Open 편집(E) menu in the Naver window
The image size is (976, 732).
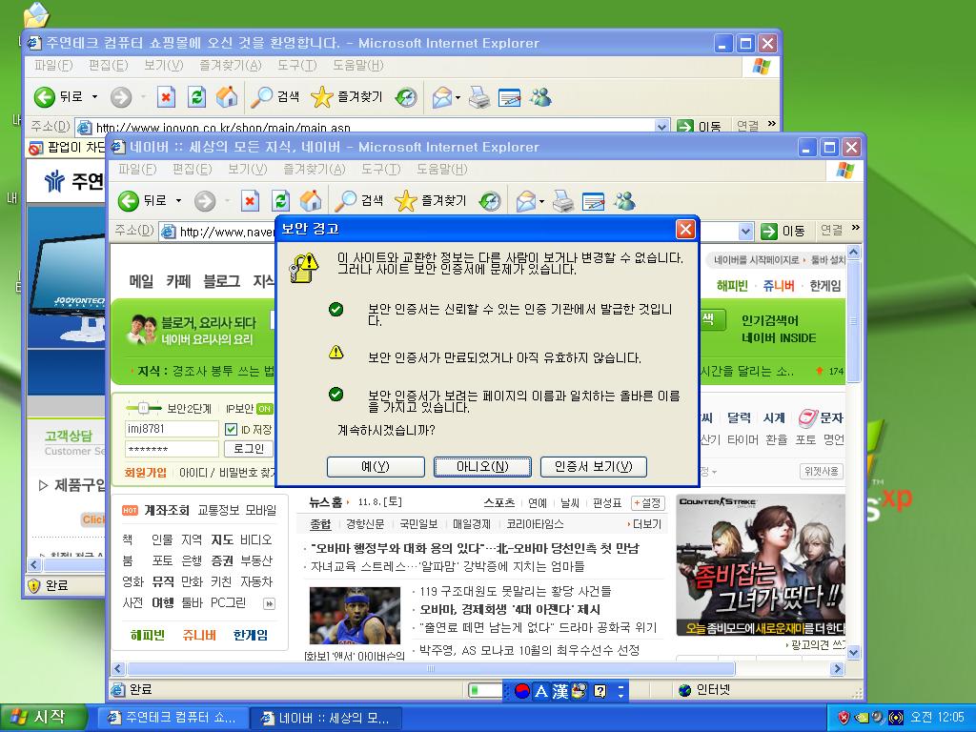[x=192, y=170]
